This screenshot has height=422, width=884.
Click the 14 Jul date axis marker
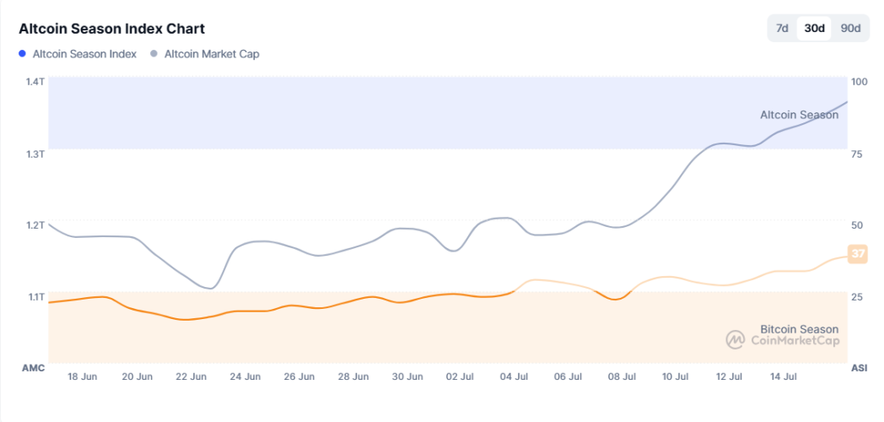click(784, 376)
